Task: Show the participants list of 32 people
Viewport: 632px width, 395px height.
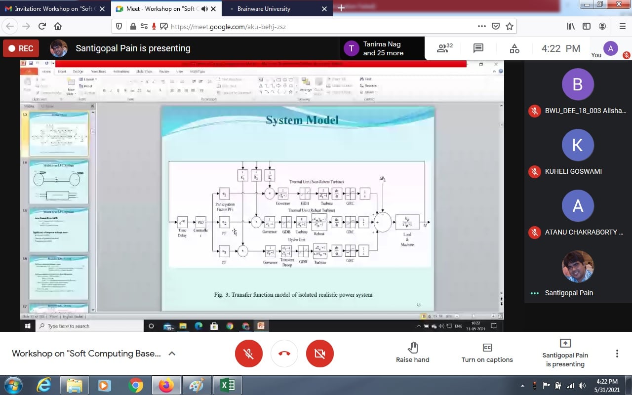Action: (444, 48)
